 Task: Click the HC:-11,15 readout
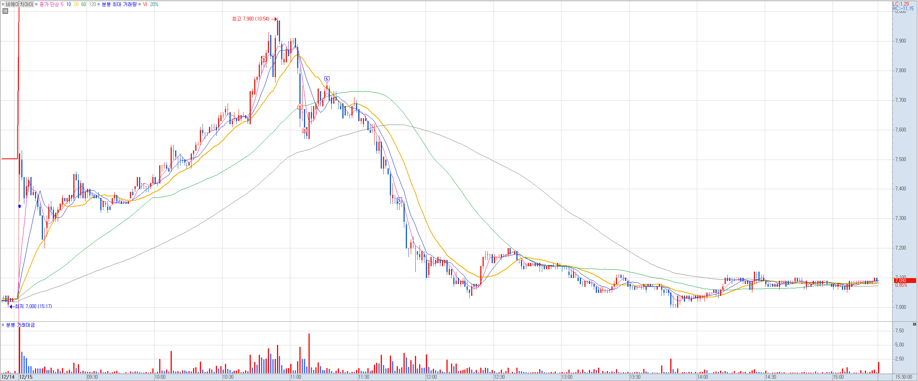click(903, 8)
